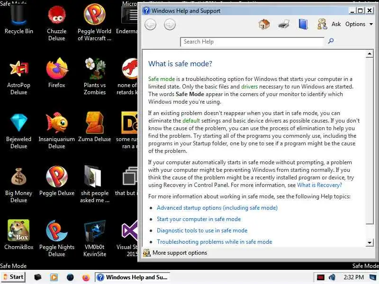This screenshot has height=284, width=379.
Task: Select the ChomikBox desktop icon
Action: 18,235
